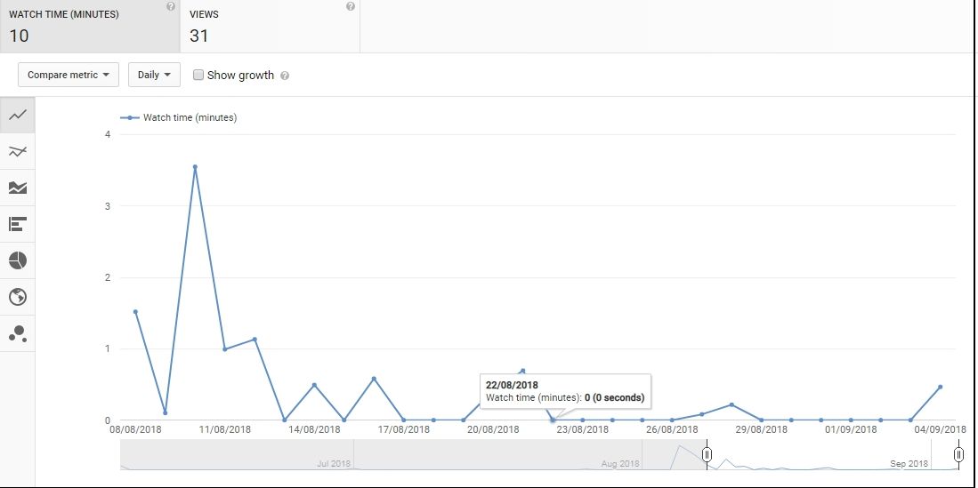The width and height of the screenshot is (978, 488).
Task: Click the 08/08/2018 axis label
Action: click(135, 429)
